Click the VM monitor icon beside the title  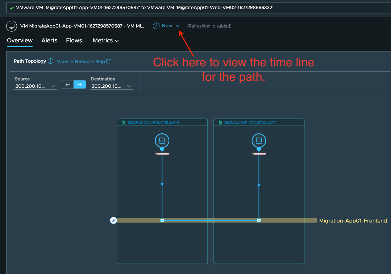(12, 26)
